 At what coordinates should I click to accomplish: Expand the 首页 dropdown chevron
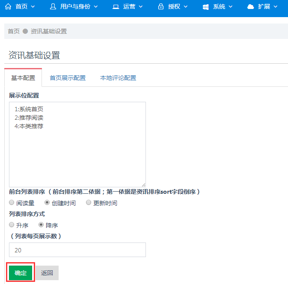33,7
